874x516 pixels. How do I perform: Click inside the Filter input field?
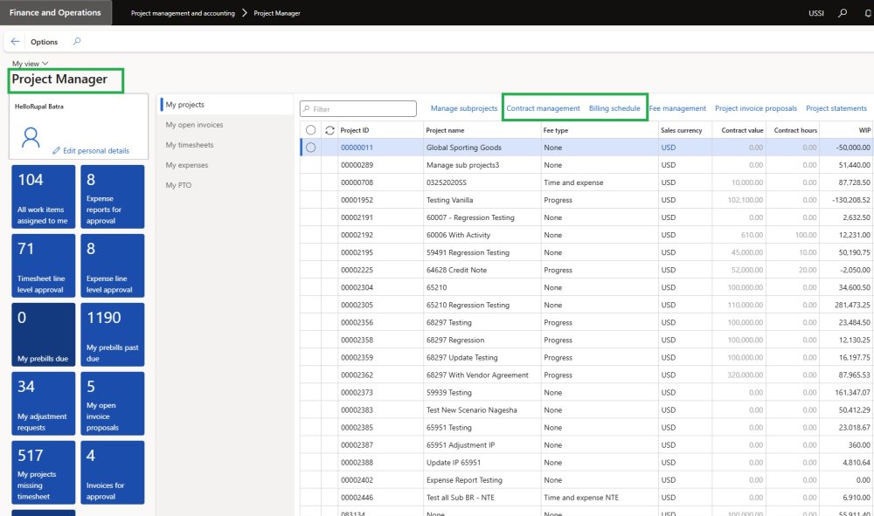point(362,109)
